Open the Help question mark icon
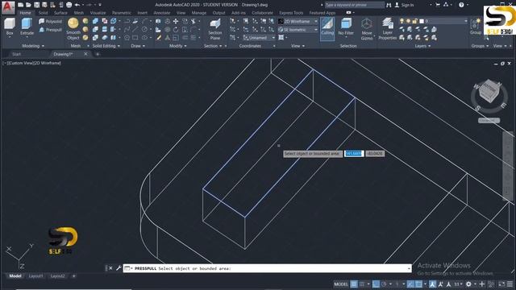The width and height of the screenshot is (516, 290). click(461, 5)
